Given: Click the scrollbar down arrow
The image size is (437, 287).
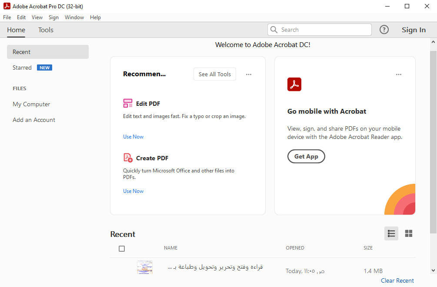Looking at the screenshot, I should pos(433,270).
